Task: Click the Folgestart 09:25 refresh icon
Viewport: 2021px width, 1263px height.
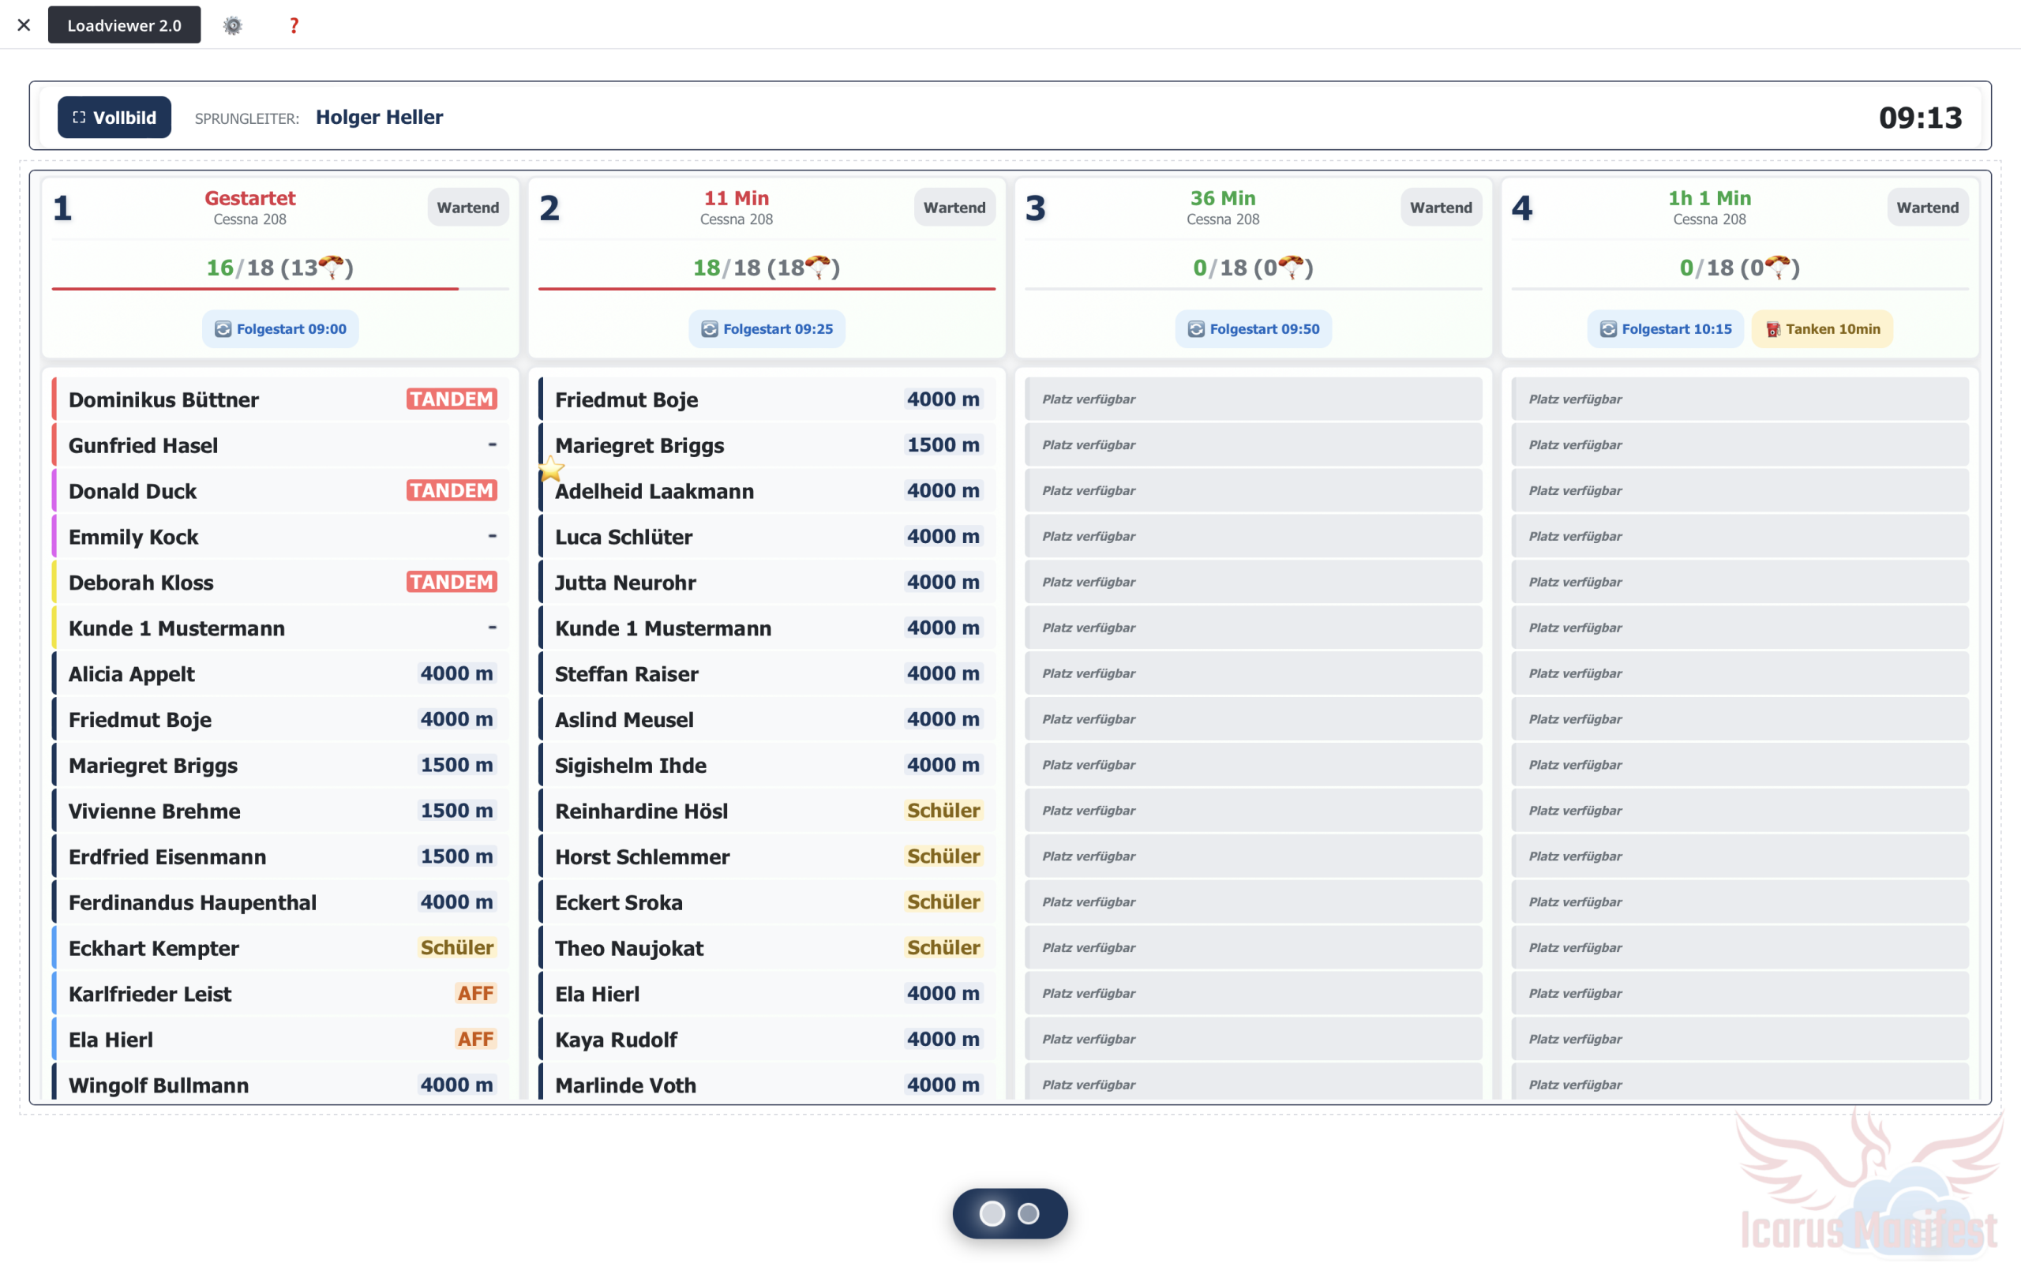Action: point(709,329)
